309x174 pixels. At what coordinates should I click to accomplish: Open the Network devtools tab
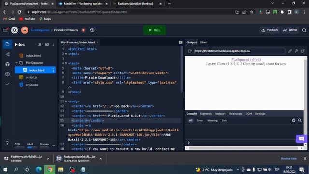(221, 114)
